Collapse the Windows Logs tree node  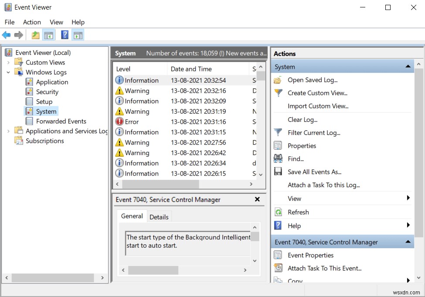pyautogui.click(x=8, y=72)
